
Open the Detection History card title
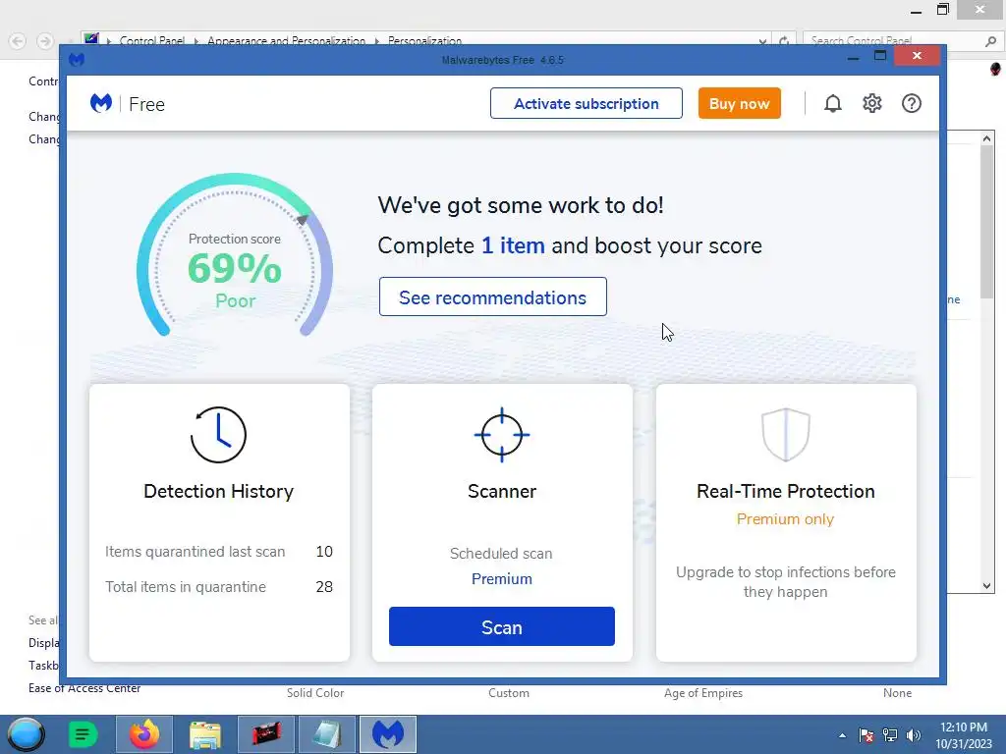point(218,491)
